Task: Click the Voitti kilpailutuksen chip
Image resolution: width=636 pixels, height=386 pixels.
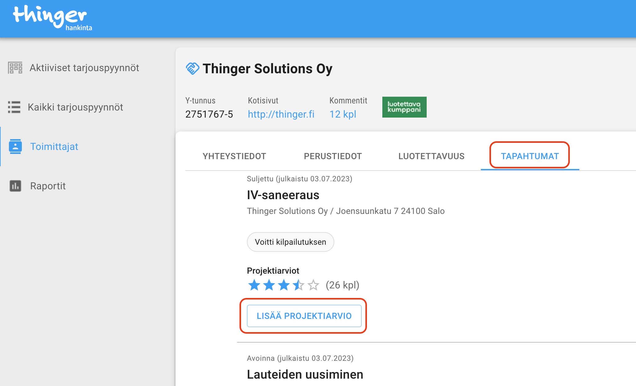Action: (290, 242)
